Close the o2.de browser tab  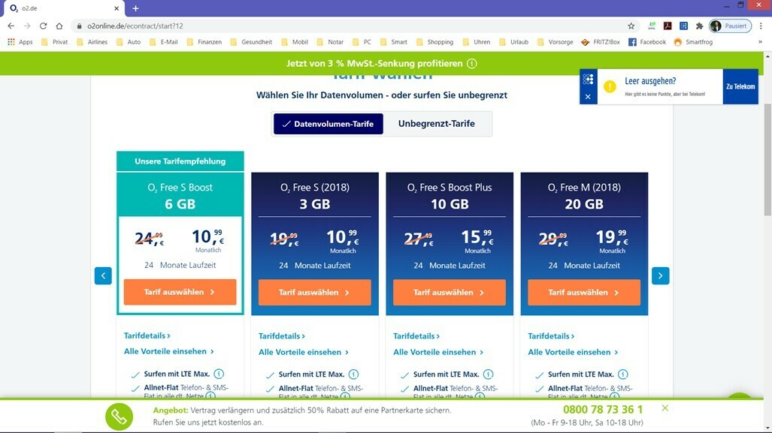click(117, 8)
